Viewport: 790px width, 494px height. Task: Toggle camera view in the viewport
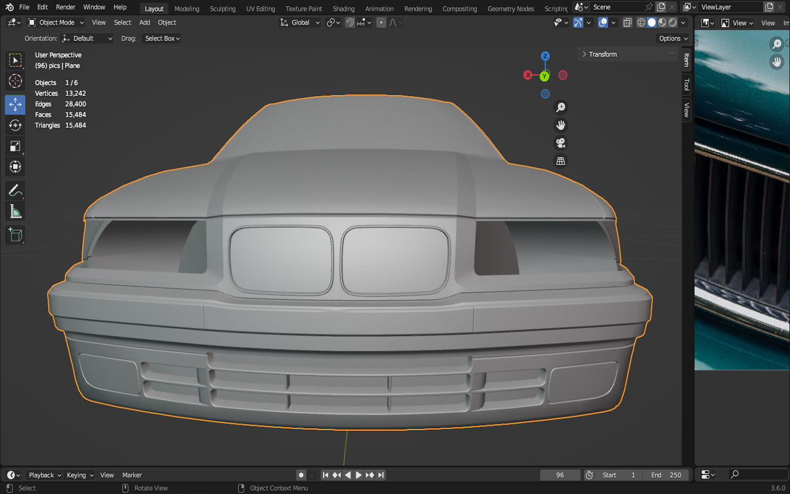pos(560,143)
